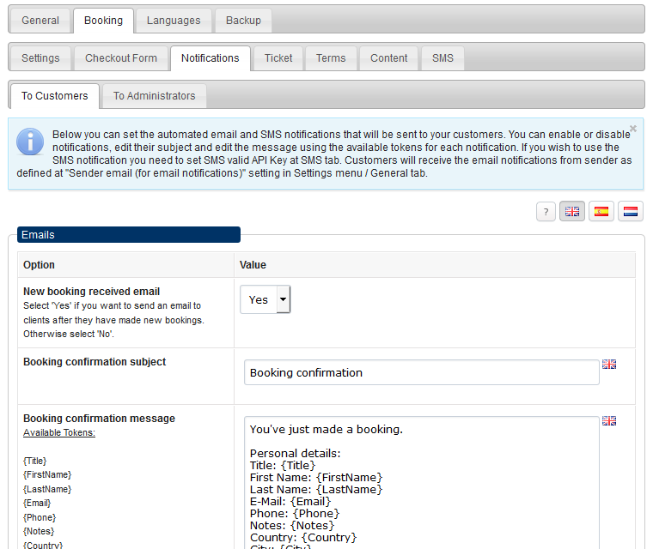Switch to To Administrators tab

(x=154, y=96)
